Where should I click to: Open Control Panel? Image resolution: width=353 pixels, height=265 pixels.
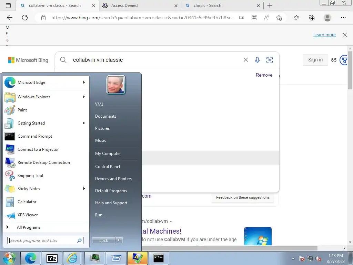[x=108, y=167]
